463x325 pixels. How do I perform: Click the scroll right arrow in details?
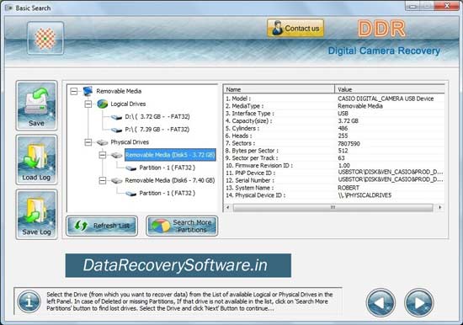pyautogui.click(x=440, y=207)
